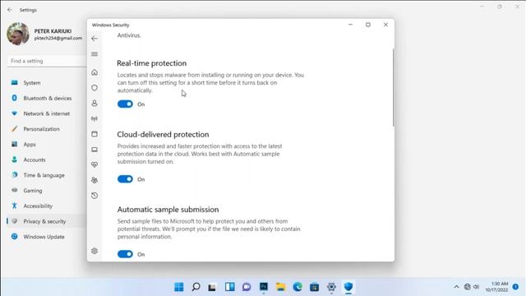
Task: Open taskbar Search magnifier icon
Action: point(196,287)
